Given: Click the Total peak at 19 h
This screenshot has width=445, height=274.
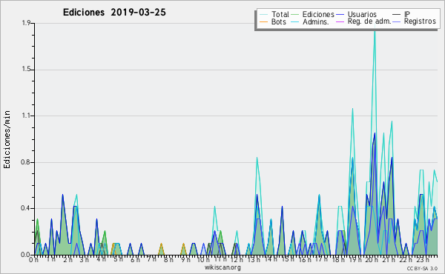Looking at the screenshot, I should [x=352, y=109].
